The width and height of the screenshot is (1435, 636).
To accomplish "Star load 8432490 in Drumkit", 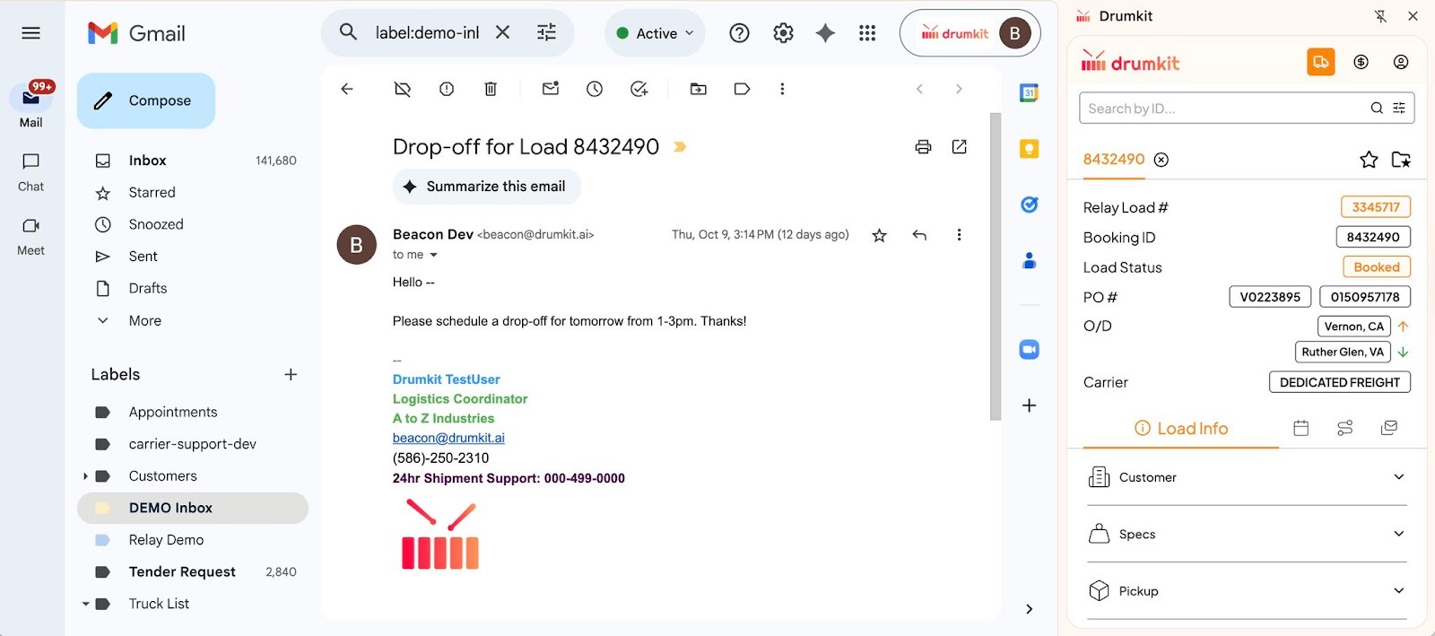I will [1369, 160].
